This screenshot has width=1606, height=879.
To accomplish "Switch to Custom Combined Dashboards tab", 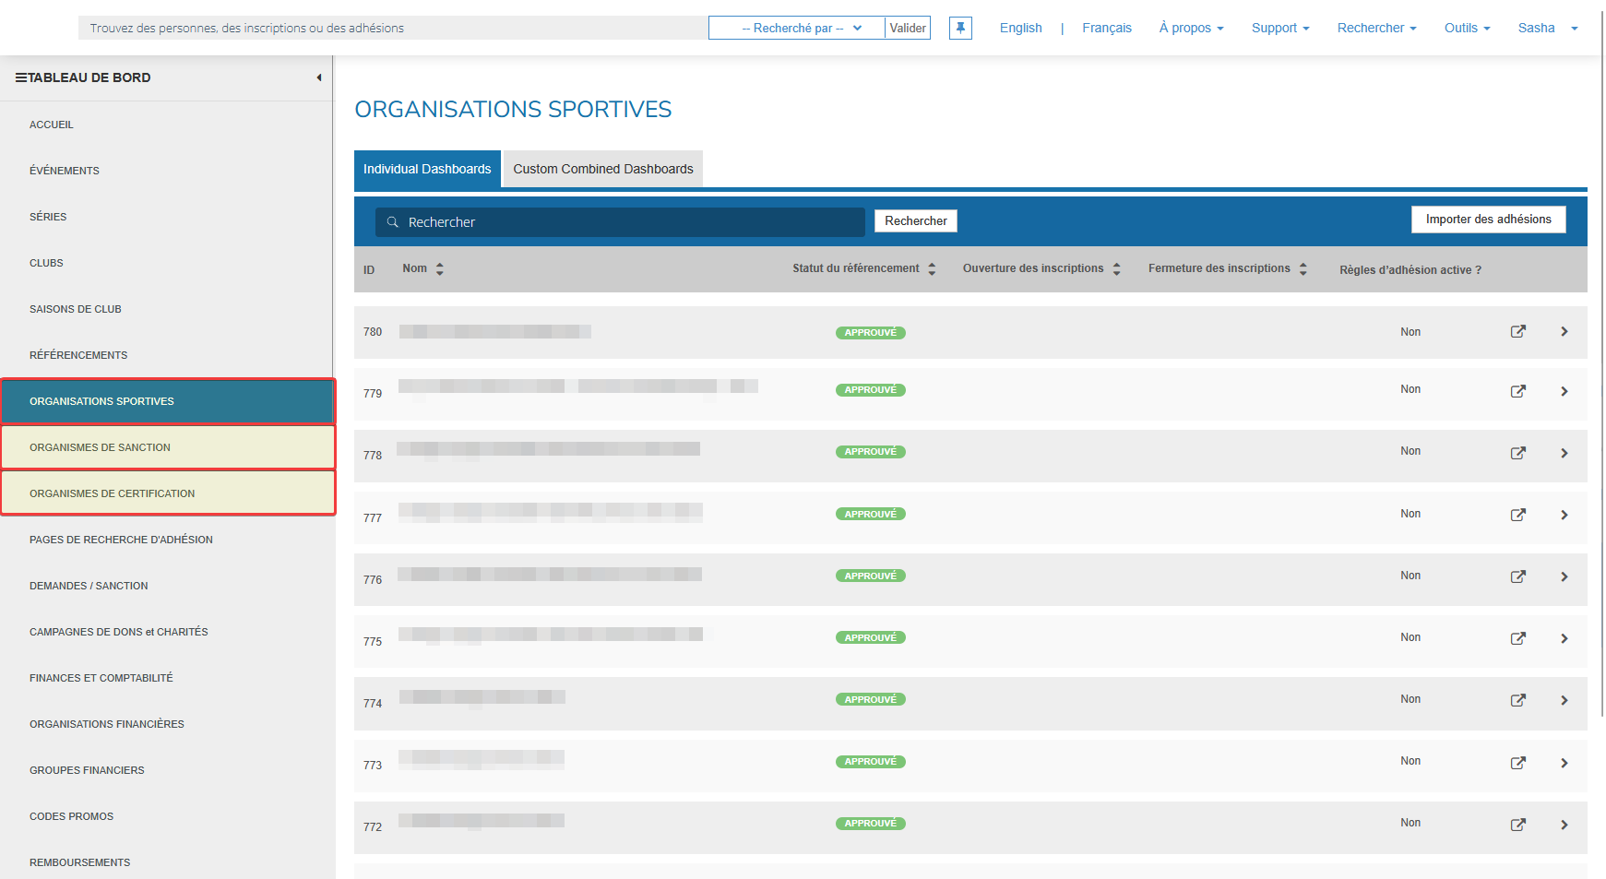I will tap(602, 169).
